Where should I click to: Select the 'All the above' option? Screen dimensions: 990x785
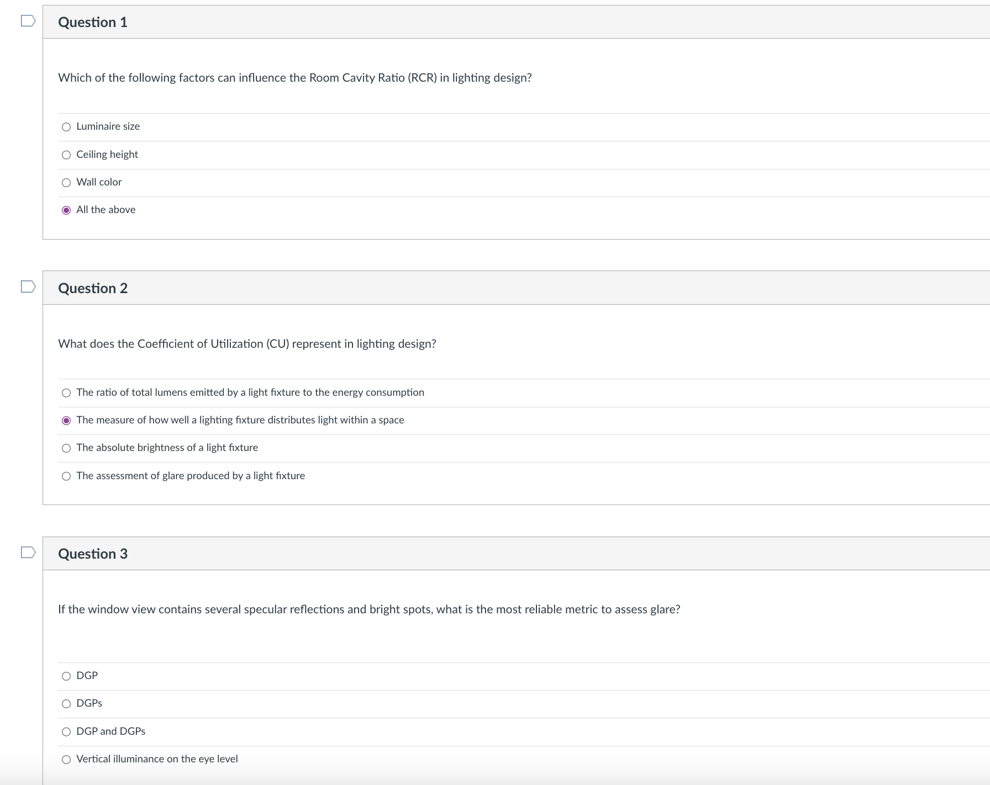click(66, 210)
